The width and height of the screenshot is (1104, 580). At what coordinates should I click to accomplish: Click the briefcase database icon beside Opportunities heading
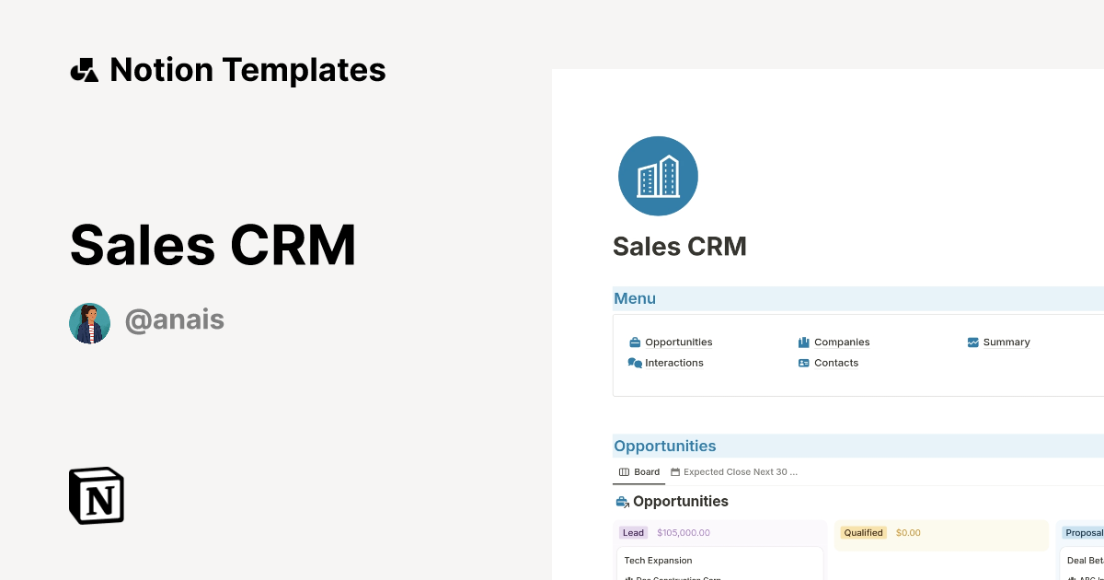tap(621, 501)
